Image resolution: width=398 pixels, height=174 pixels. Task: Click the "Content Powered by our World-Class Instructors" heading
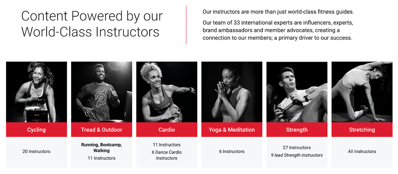92,24
